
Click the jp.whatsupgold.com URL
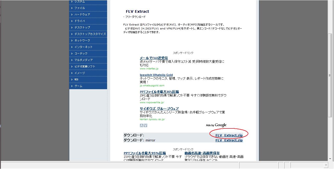(152, 86)
